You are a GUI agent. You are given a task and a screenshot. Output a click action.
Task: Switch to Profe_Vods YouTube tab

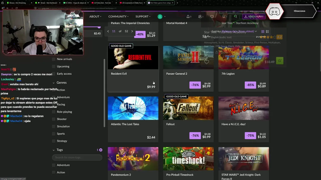click(x=104, y=3)
